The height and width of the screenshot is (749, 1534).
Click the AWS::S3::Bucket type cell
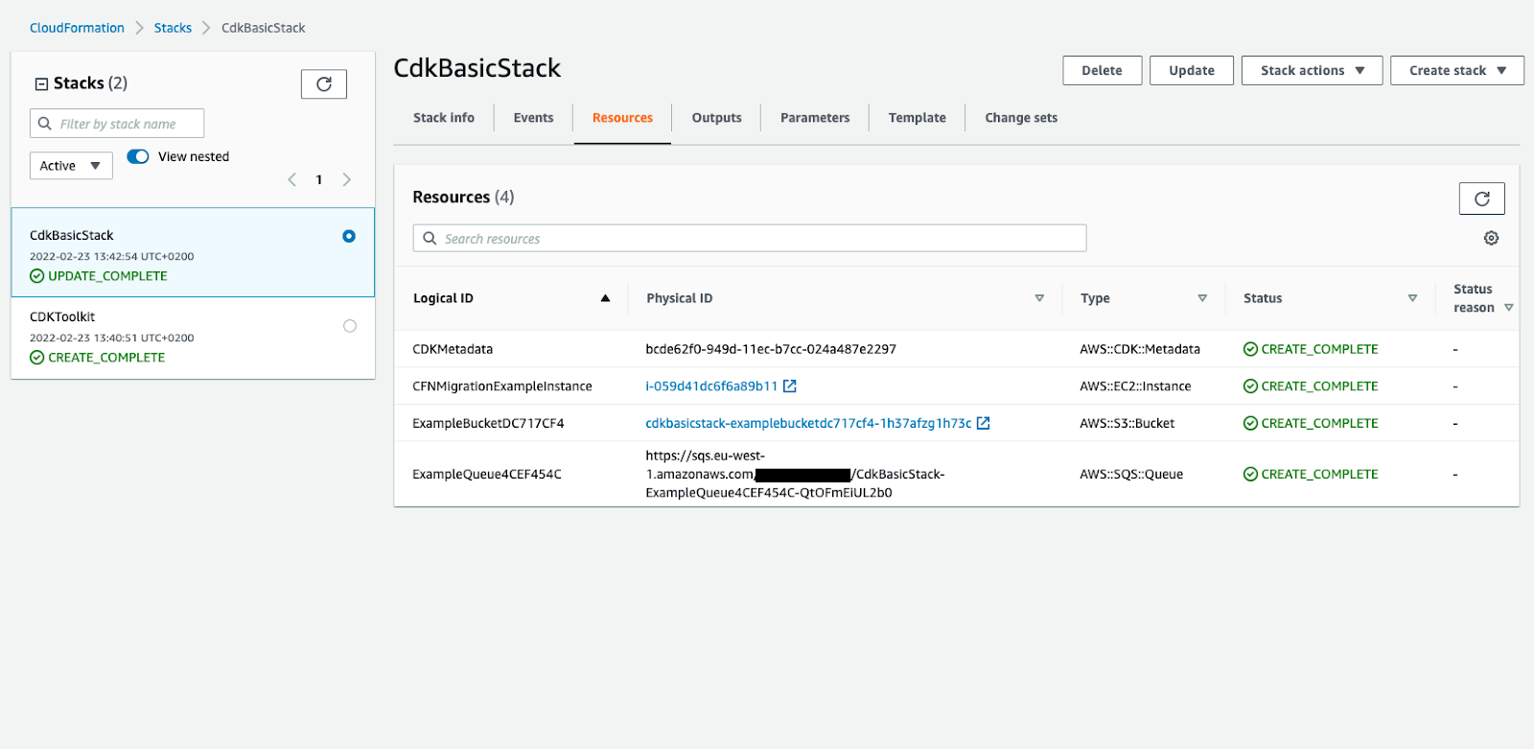[x=1127, y=423]
